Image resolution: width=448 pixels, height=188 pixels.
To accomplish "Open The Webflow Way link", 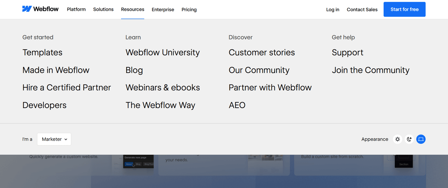I will [160, 105].
